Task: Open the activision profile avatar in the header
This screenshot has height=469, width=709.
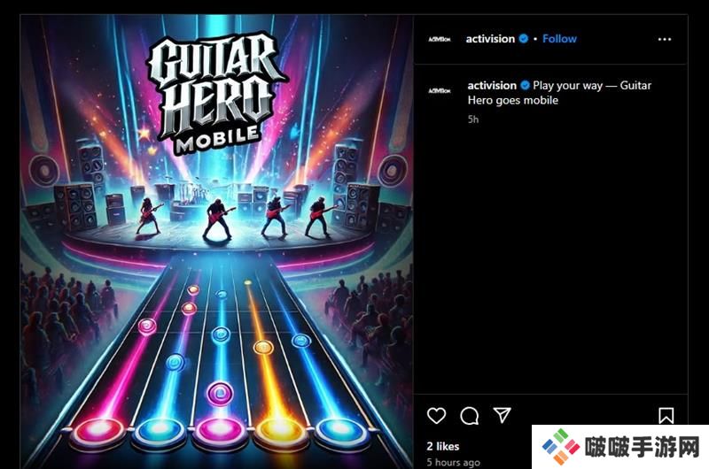Action: (x=440, y=39)
